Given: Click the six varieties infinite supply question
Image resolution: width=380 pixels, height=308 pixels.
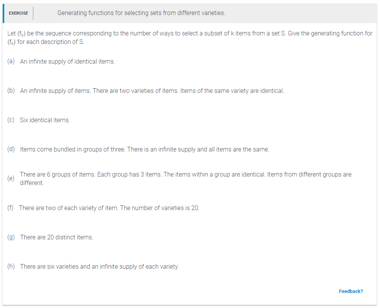Looking at the screenshot, I should 99,267.
